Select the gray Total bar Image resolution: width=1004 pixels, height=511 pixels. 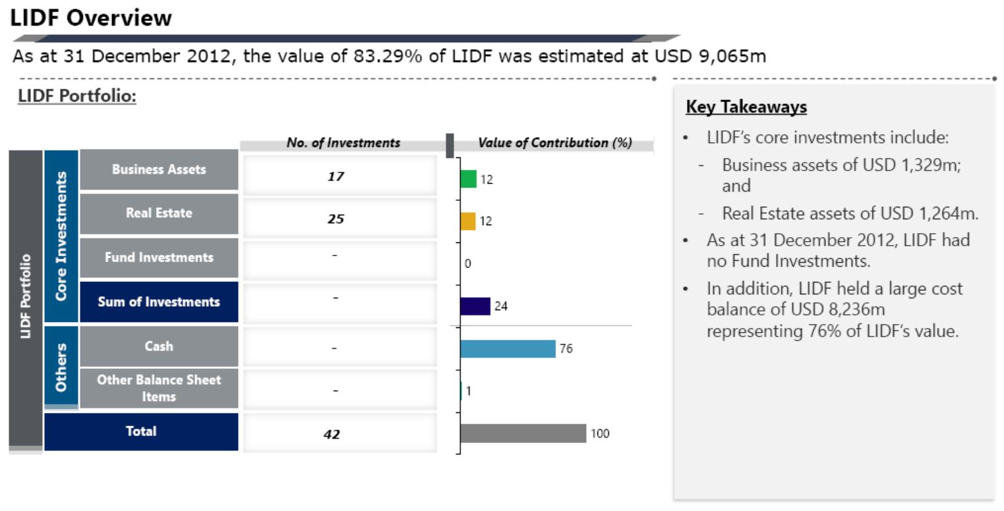pyautogui.click(x=523, y=433)
